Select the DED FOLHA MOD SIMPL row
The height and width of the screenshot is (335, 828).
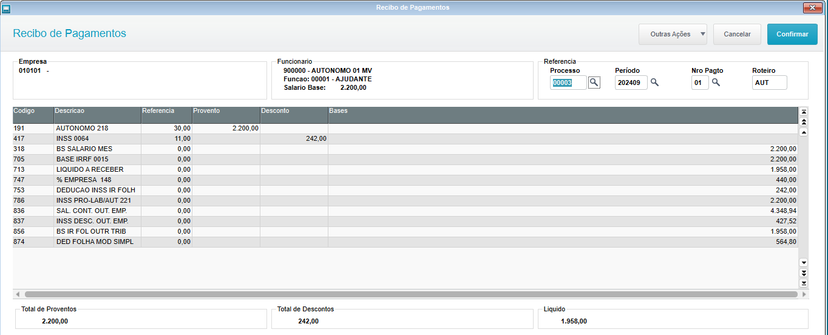tap(406, 242)
